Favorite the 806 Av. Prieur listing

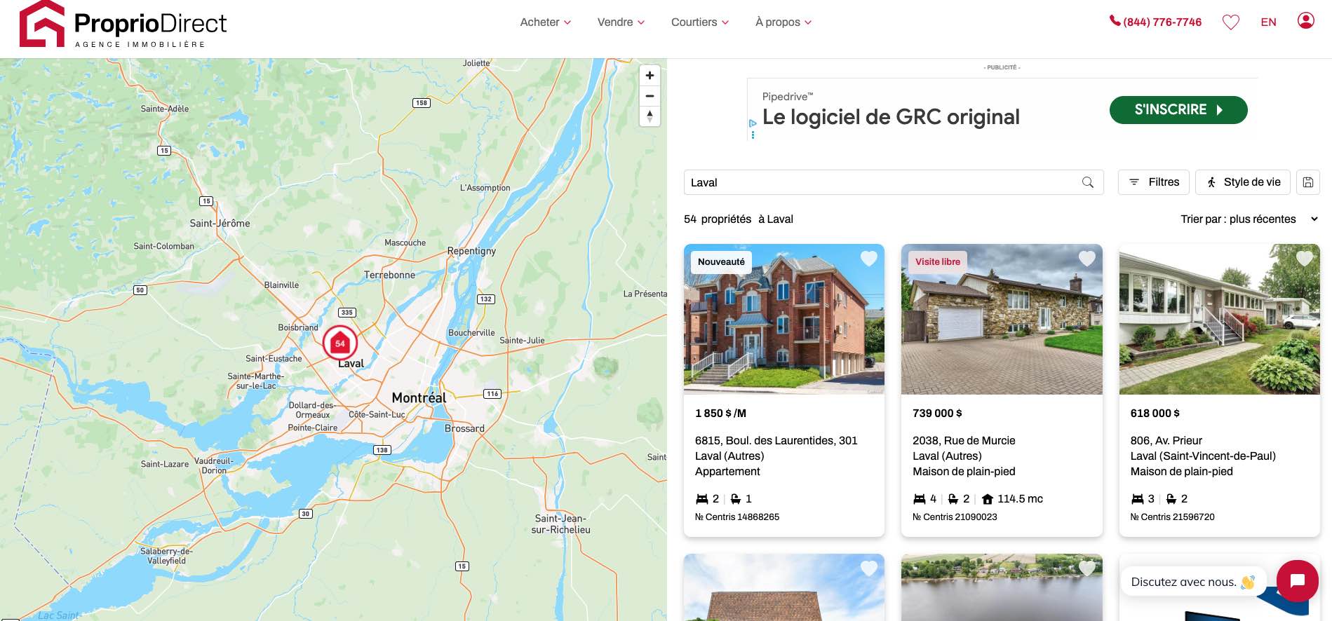click(1304, 259)
